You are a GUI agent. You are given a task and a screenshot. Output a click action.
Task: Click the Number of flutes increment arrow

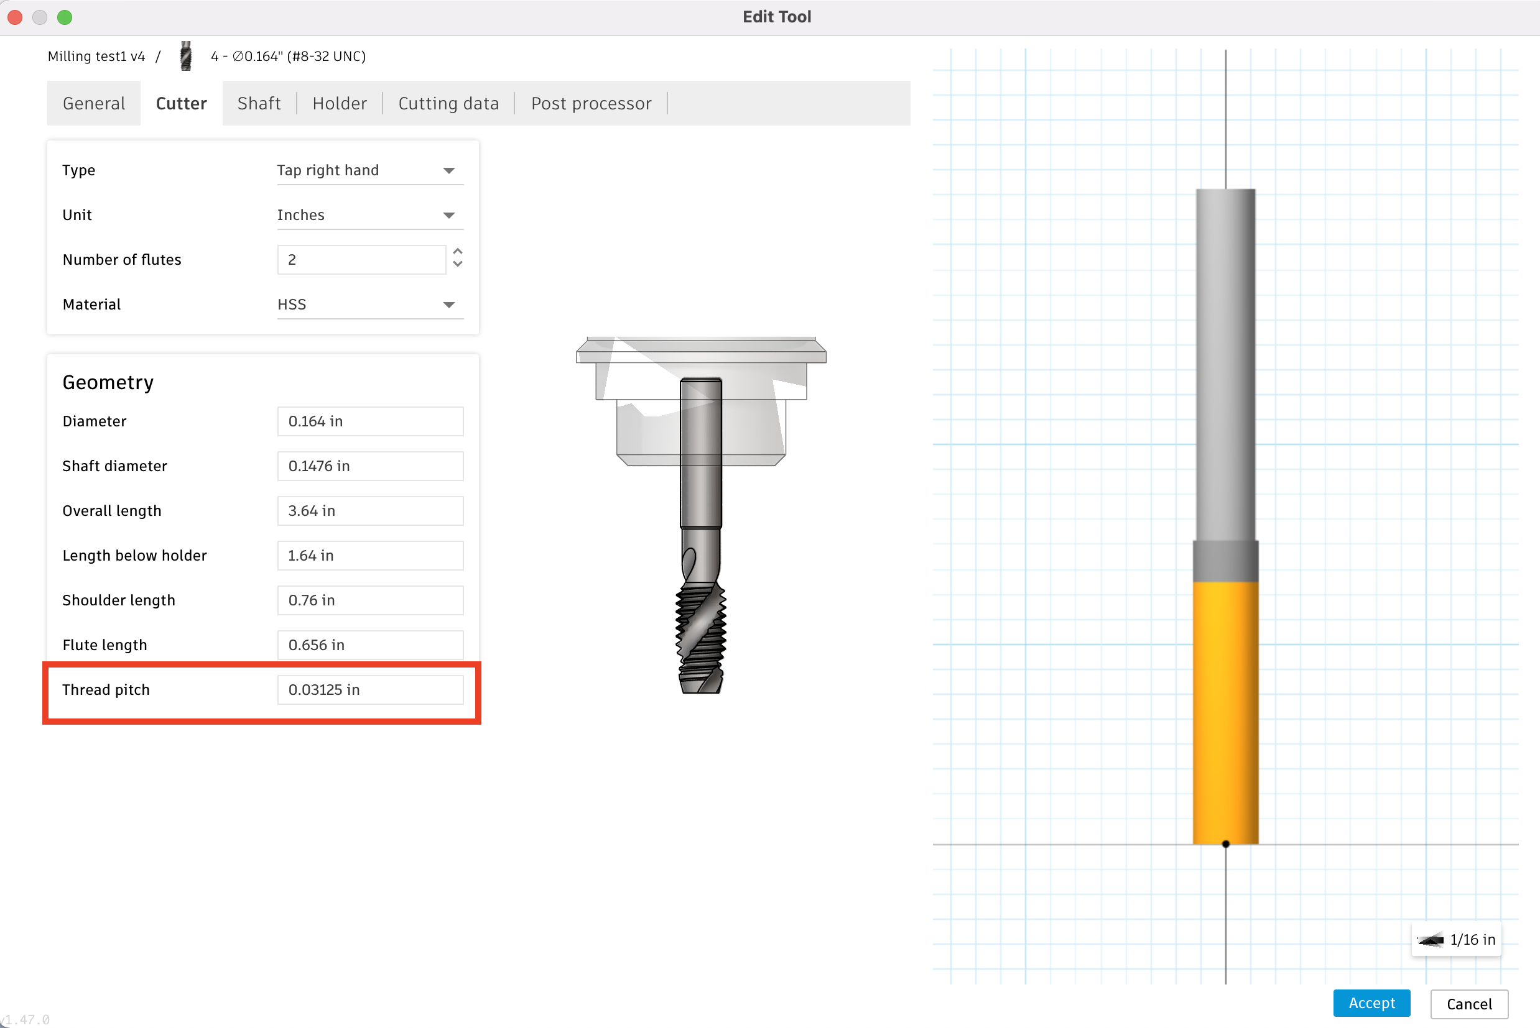click(x=457, y=252)
